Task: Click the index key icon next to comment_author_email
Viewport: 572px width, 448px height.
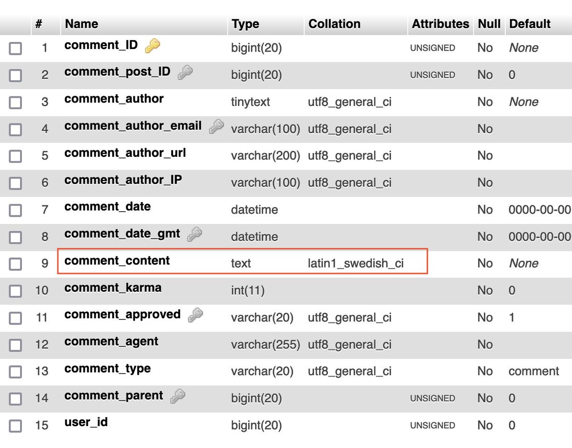Action: [216, 126]
